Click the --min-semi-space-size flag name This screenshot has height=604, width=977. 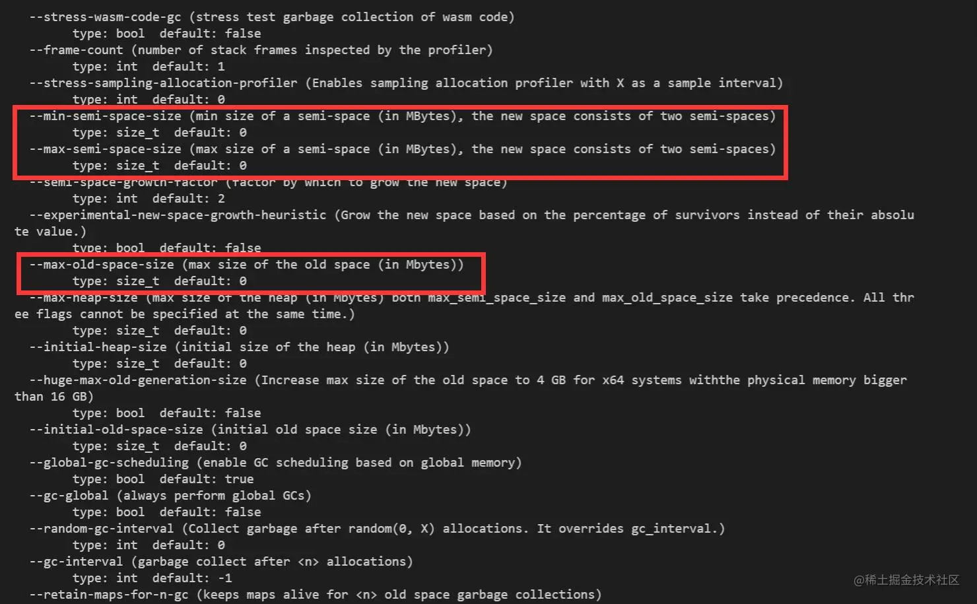tap(105, 116)
